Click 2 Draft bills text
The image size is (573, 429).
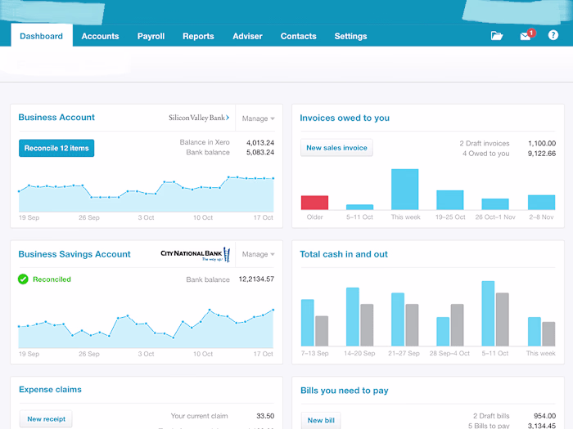(x=491, y=416)
